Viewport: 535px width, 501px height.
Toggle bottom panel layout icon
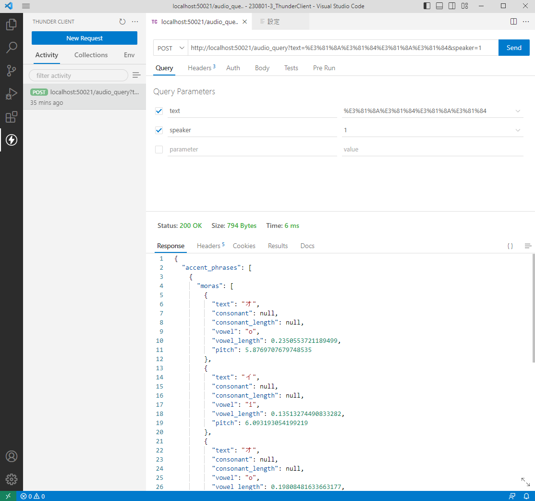coord(439,6)
